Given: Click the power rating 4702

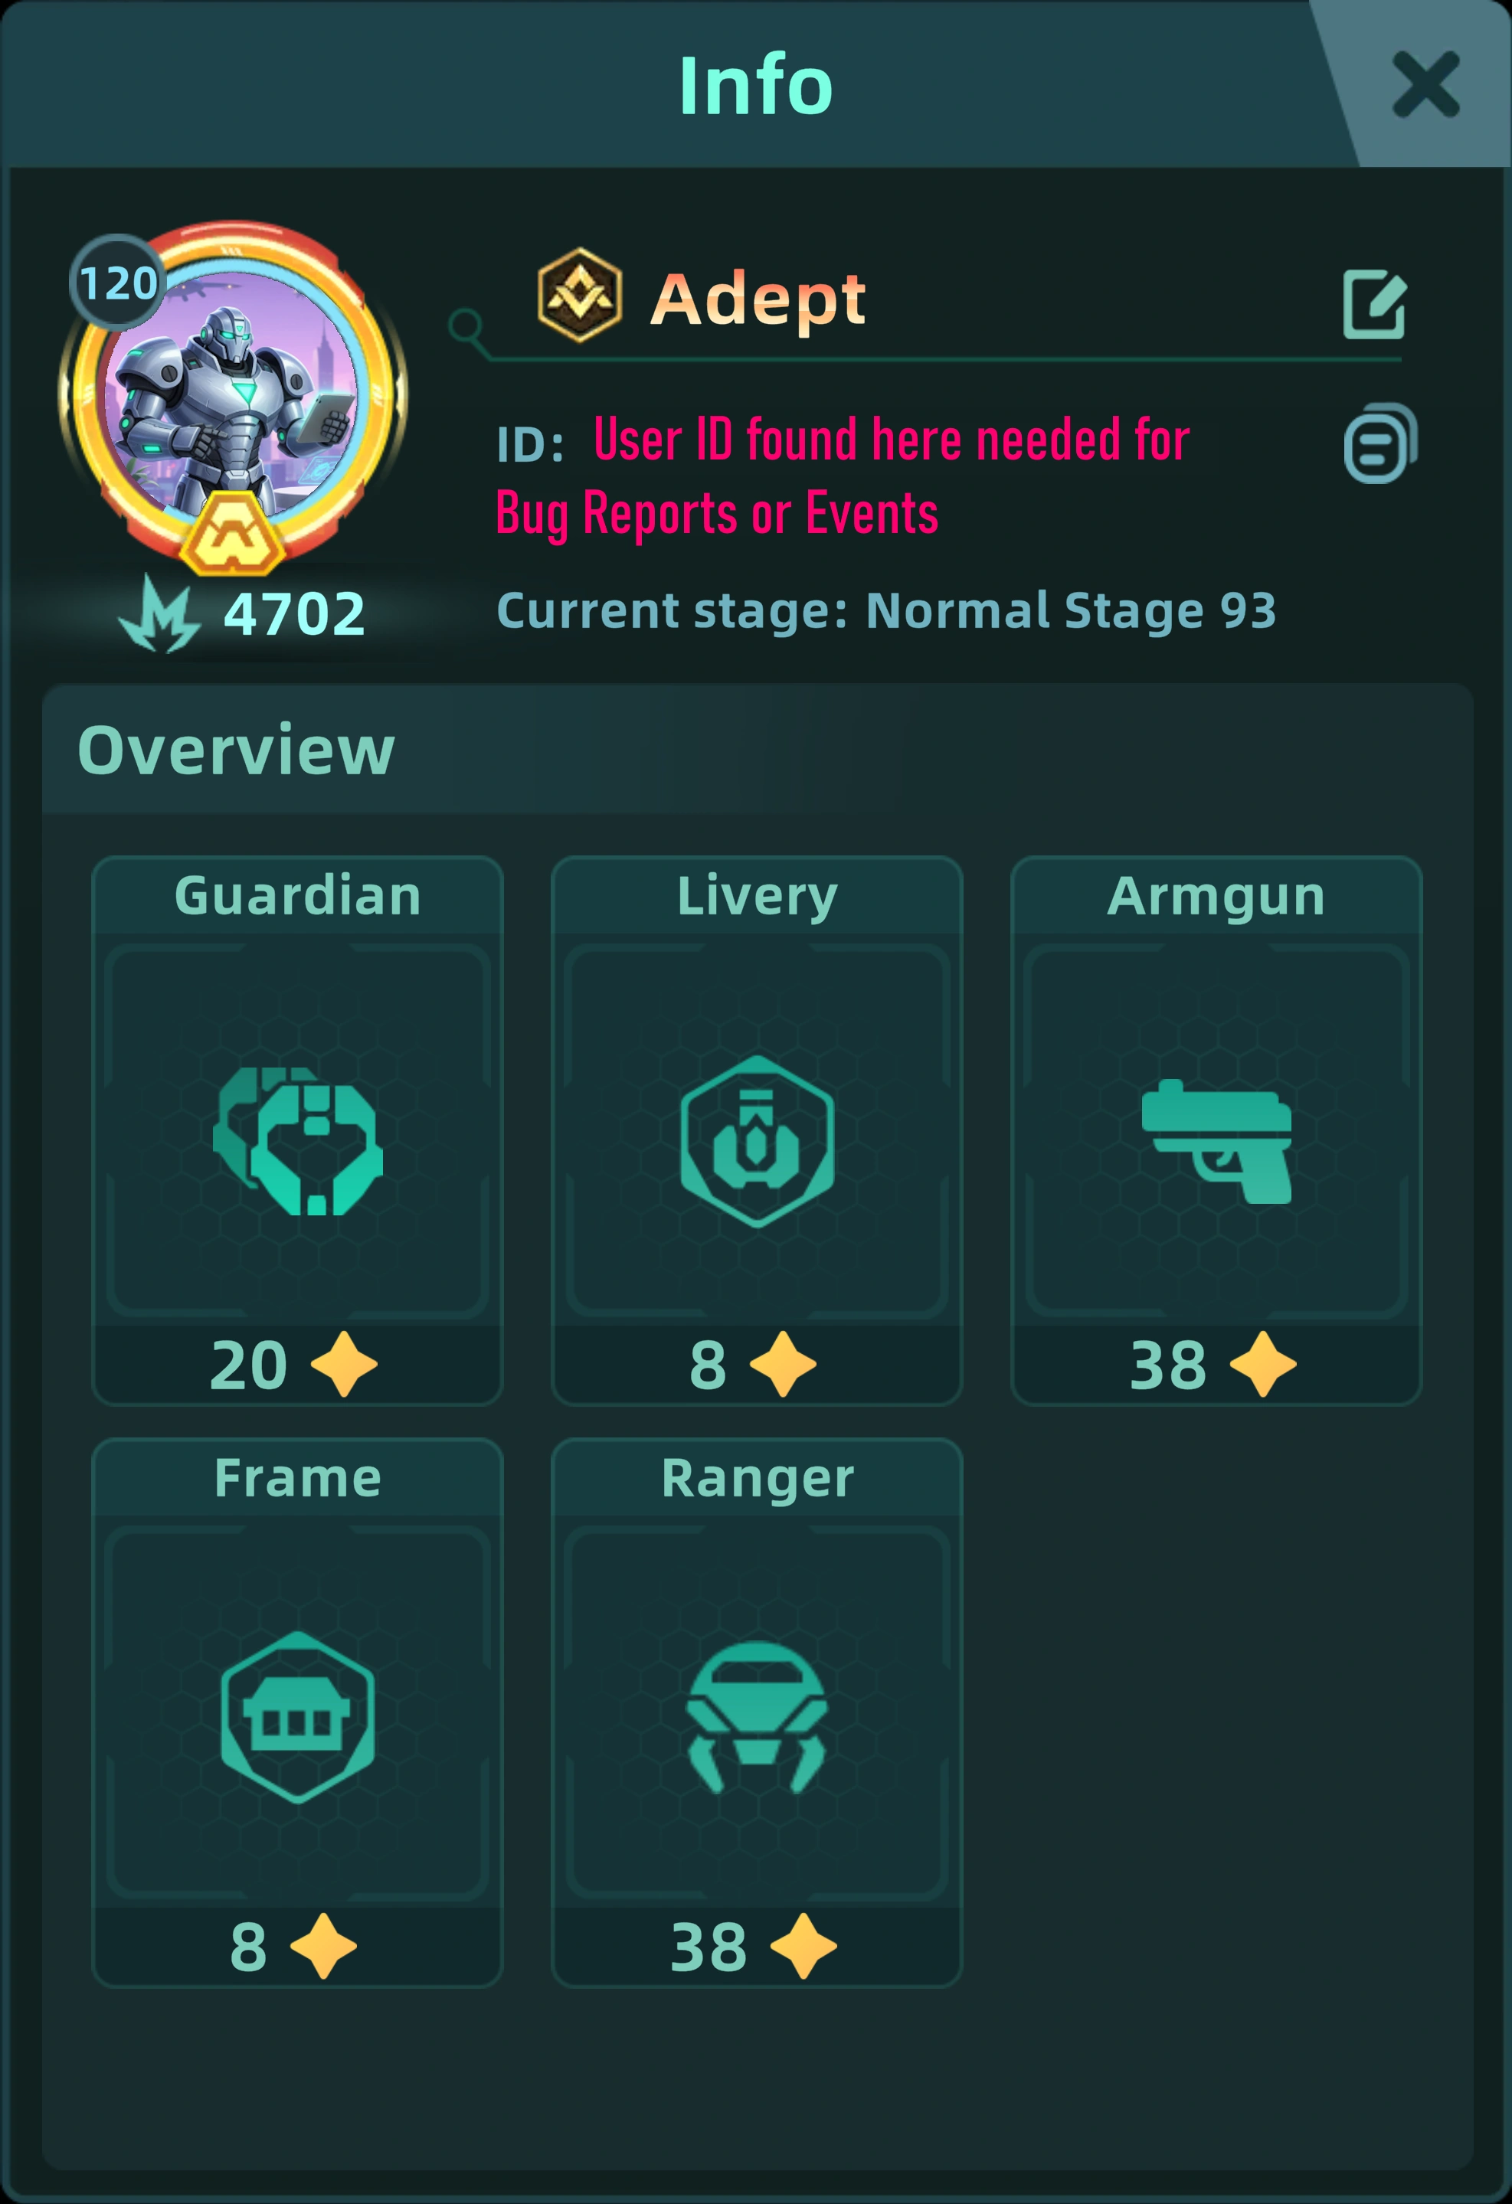Looking at the screenshot, I should 294,613.
